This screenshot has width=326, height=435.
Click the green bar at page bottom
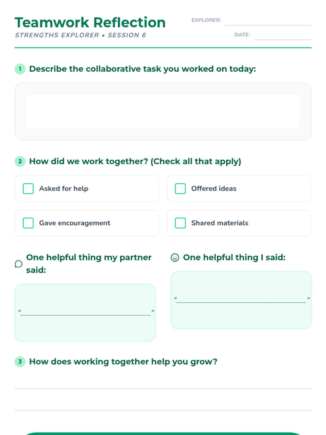coord(163,434)
